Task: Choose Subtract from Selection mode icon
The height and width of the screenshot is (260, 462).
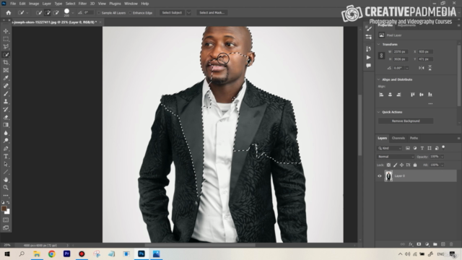Action: coord(56,13)
